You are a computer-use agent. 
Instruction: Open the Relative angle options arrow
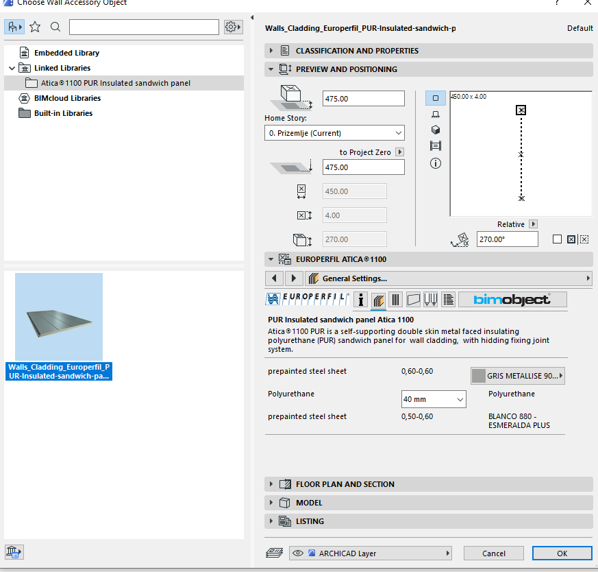[534, 224]
